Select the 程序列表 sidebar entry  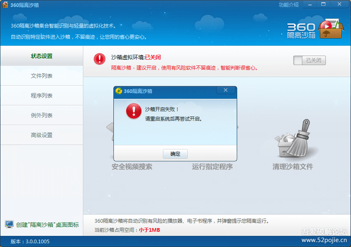(x=42, y=96)
